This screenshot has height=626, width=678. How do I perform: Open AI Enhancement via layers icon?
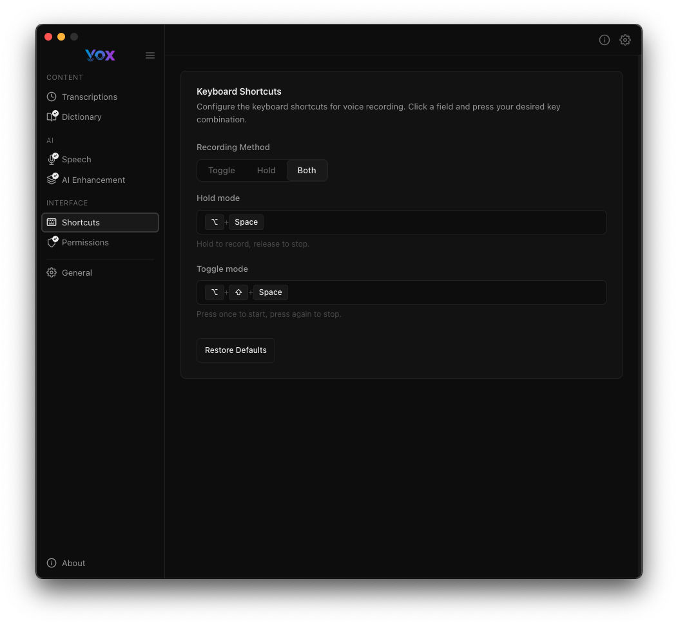[52, 180]
